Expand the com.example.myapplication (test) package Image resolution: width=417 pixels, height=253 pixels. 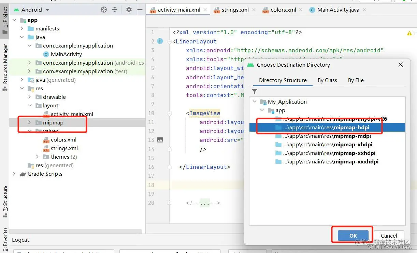pos(29,71)
